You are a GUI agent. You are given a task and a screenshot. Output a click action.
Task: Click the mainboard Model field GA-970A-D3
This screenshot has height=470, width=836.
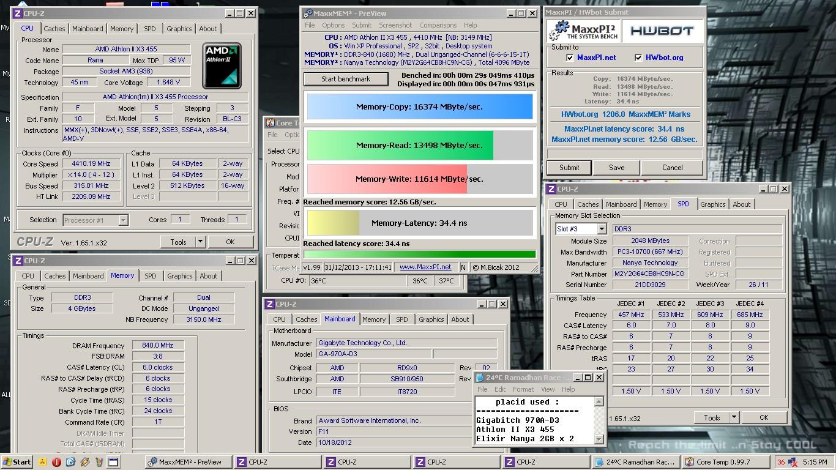click(373, 354)
